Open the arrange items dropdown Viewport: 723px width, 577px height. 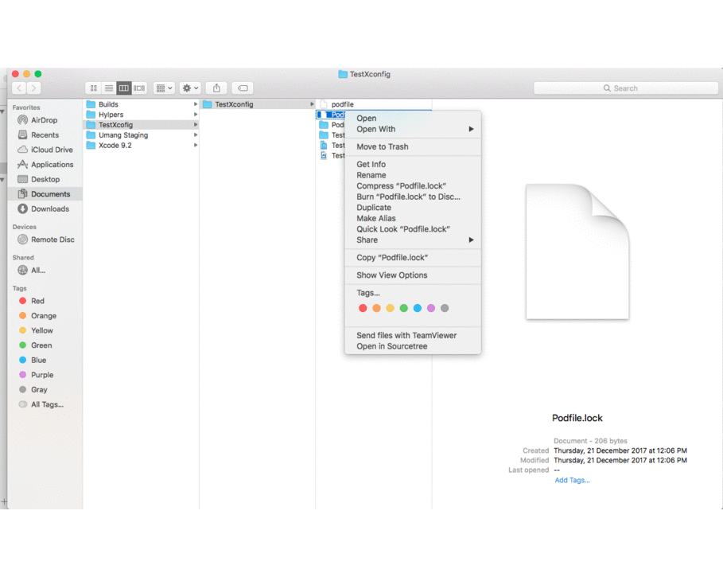pos(164,88)
